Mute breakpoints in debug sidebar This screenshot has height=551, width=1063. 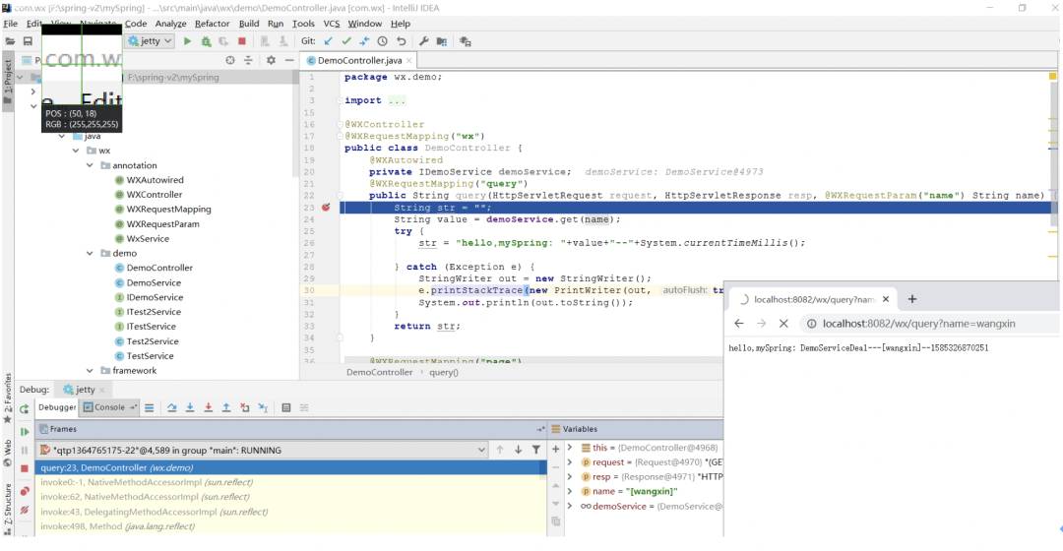25,510
